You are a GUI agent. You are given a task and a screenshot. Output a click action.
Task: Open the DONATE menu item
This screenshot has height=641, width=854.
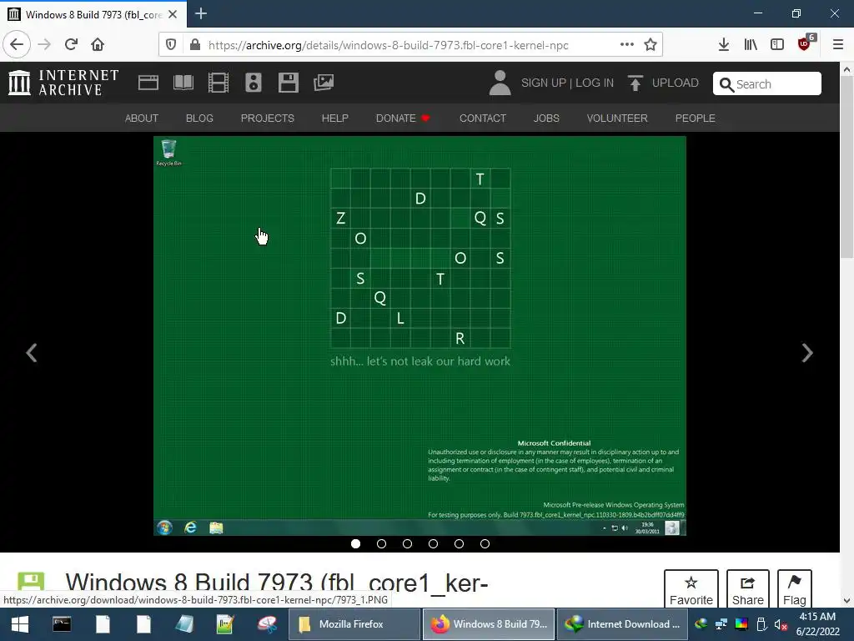click(x=403, y=119)
